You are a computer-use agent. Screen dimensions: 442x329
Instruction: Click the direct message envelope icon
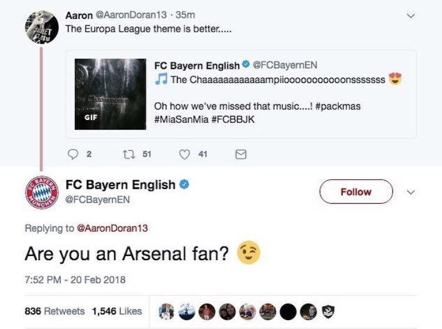(240, 154)
